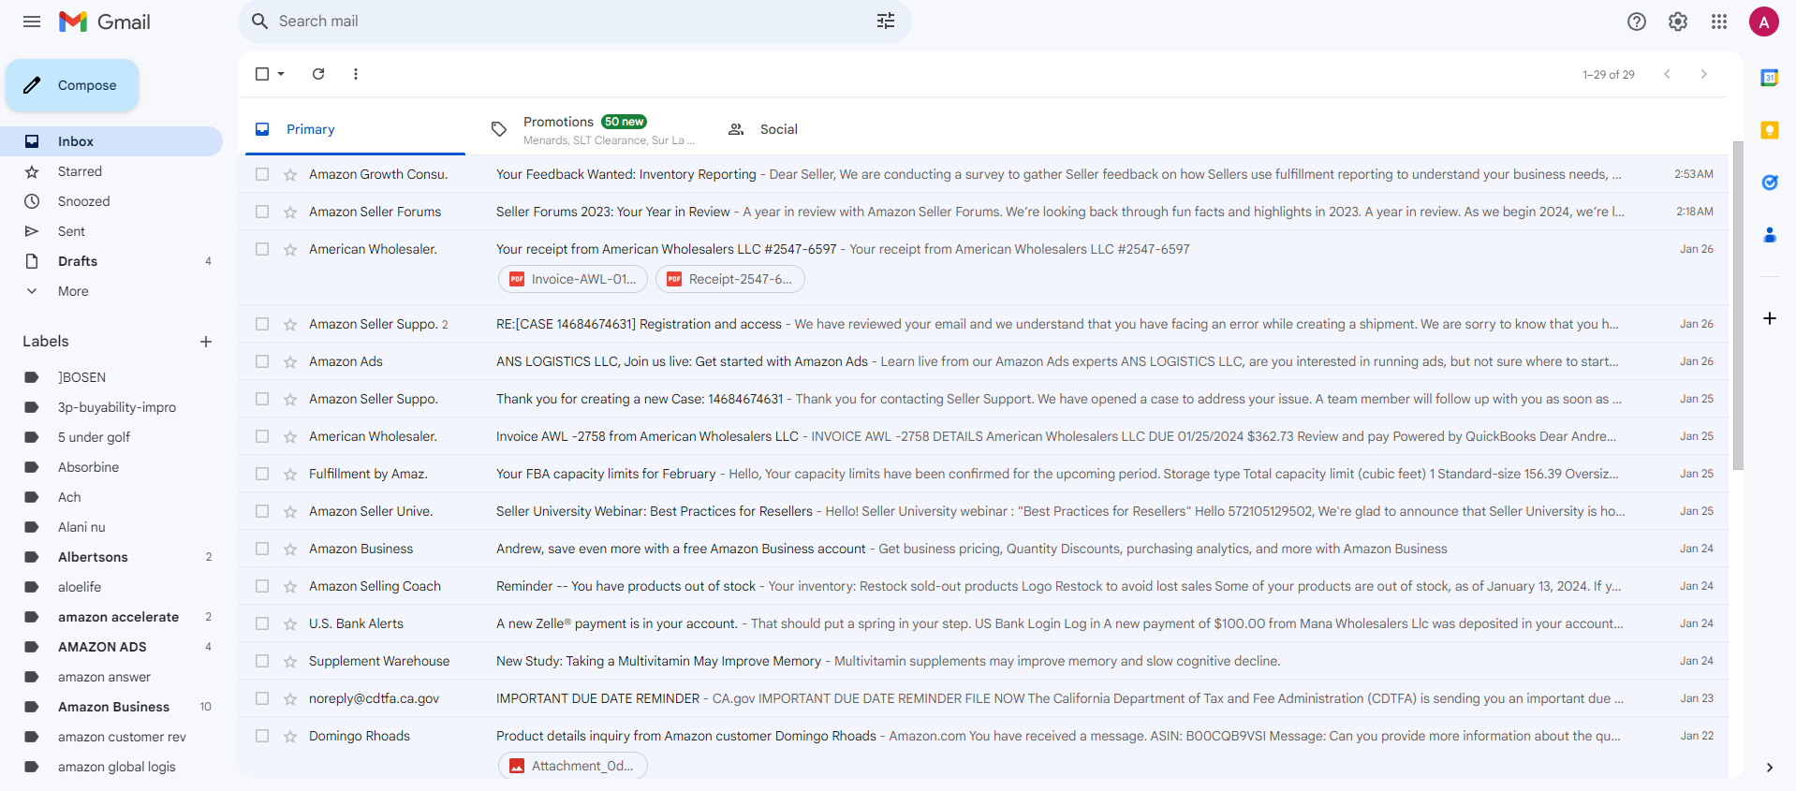This screenshot has width=1796, height=791.
Task: Open the Google account avatar
Action: [1764, 22]
